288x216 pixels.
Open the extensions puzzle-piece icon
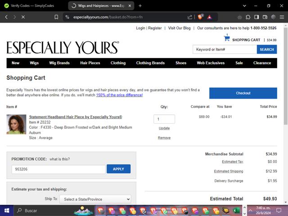click(x=248, y=17)
